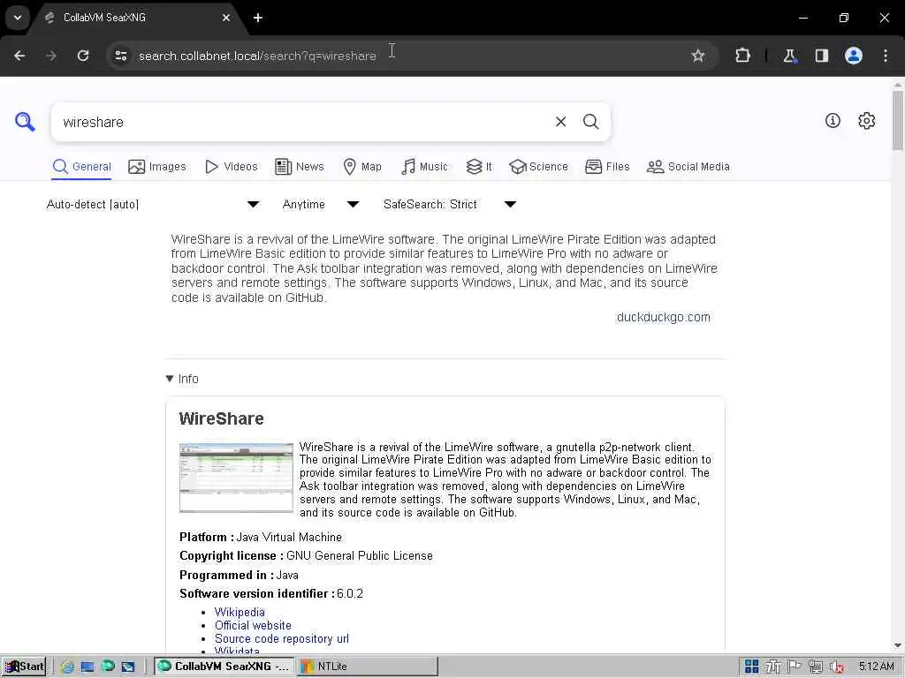This screenshot has width=905, height=678.
Task: Open the Official website link
Action: point(253,626)
